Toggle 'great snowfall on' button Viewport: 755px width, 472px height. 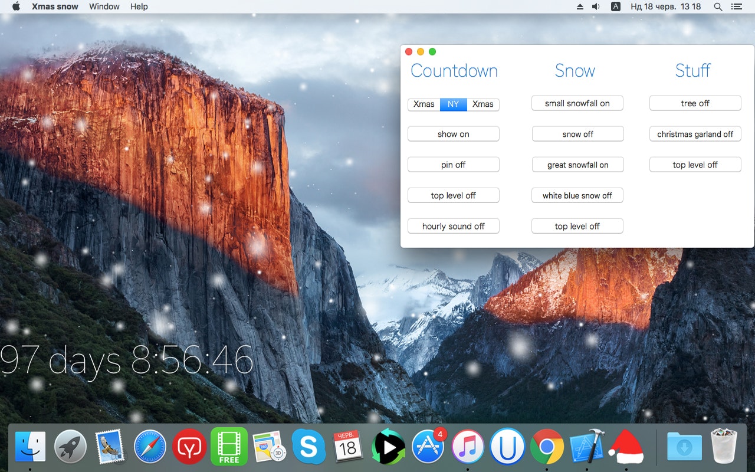coord(577,165)
